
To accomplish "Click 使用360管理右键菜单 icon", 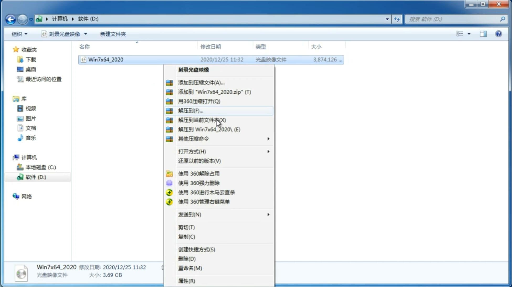I will (170, 201).
